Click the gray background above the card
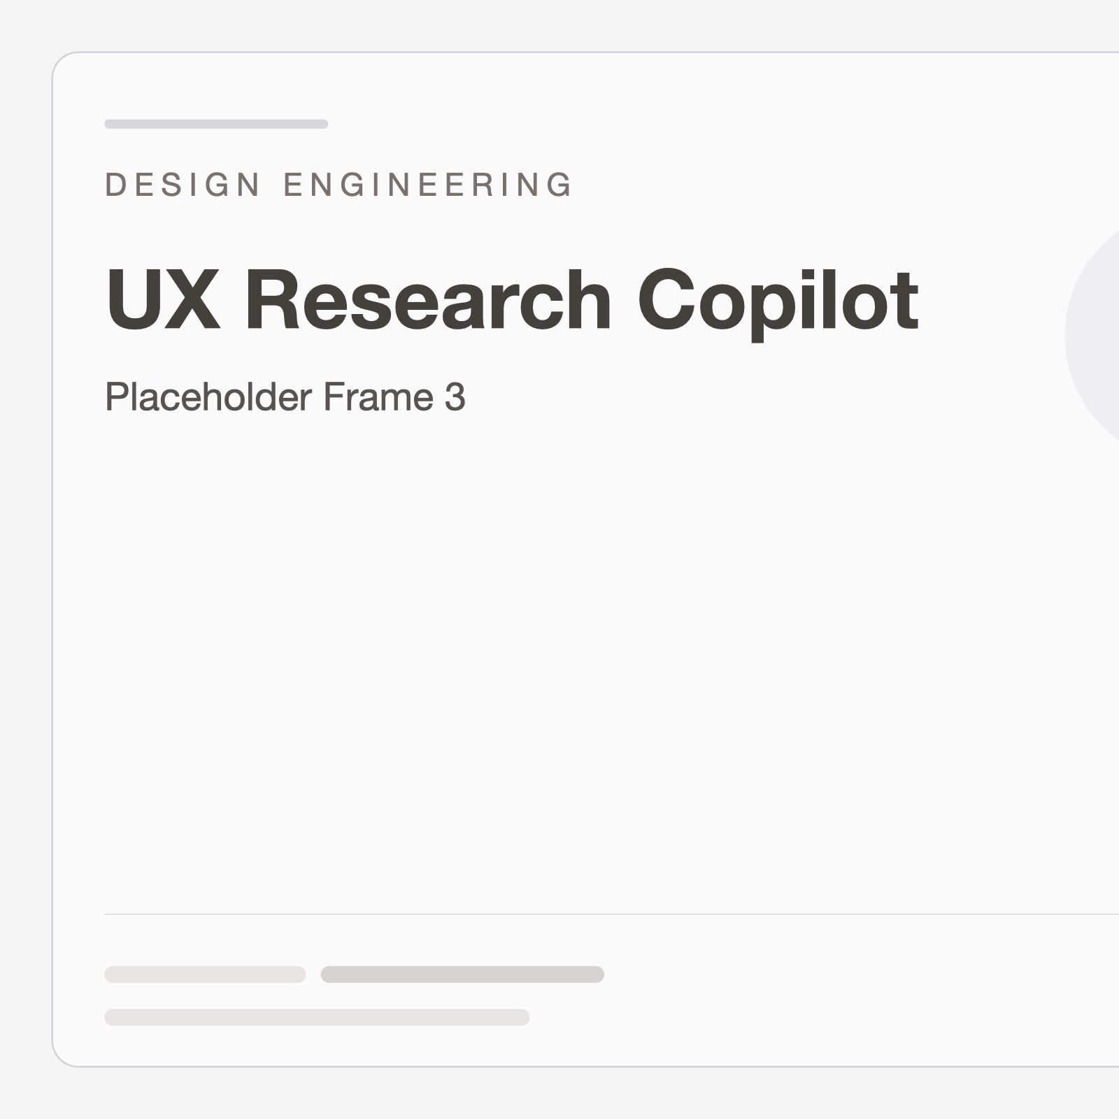1119x1119 pixels. tap(559, 25)
